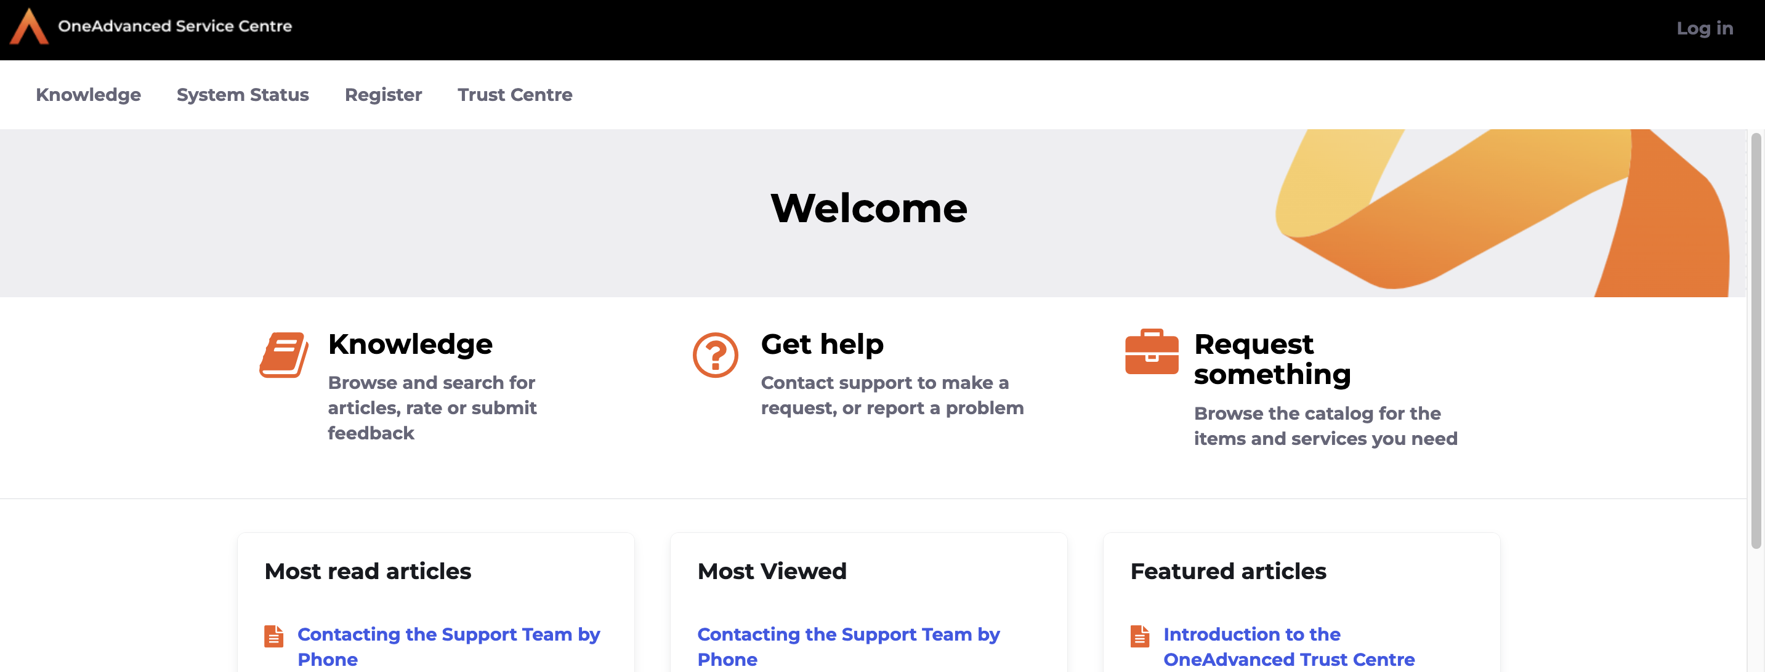
Task: Click the 'Most read articles' heading
Action: pyautogui.click(x=368, y=570)
